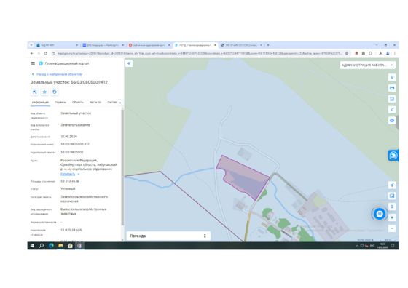408x288 pixels.
Task: Click the third map tool icon in right column
Action: pyautogui.click(x=392, y=99)
